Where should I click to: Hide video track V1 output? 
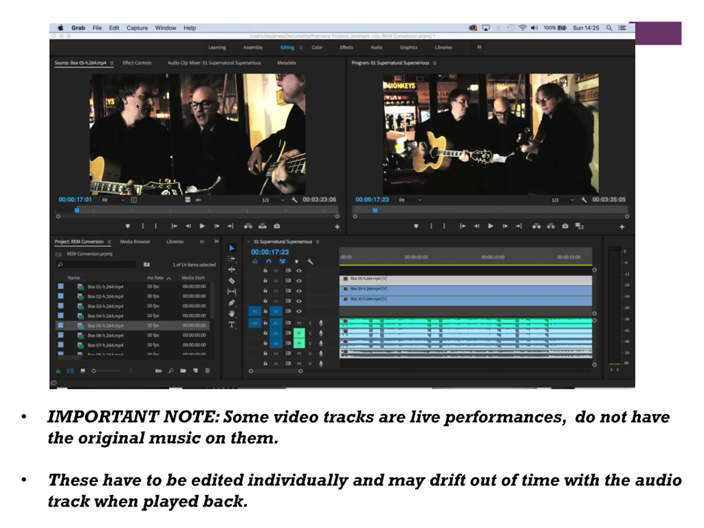point(299,311)
